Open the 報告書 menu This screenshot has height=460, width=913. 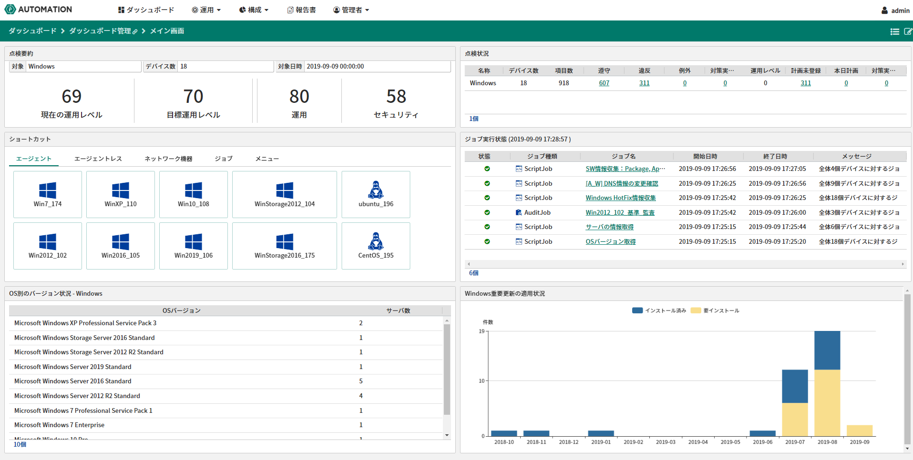301,10
